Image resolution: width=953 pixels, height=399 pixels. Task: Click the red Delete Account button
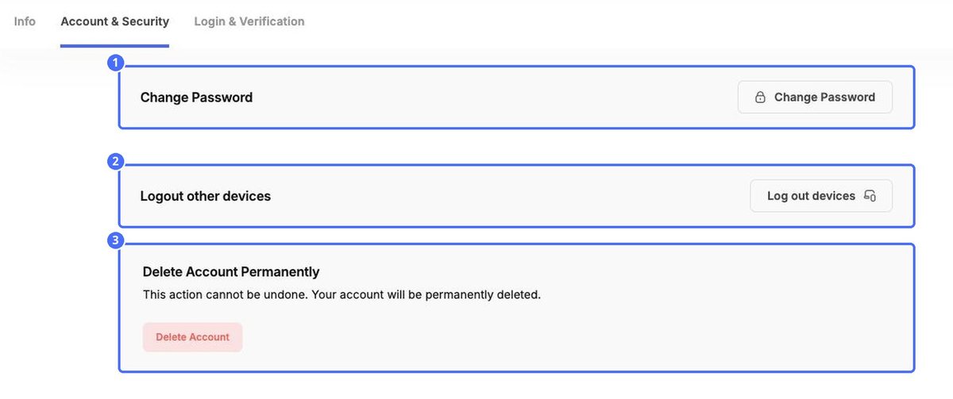point(192,337)
